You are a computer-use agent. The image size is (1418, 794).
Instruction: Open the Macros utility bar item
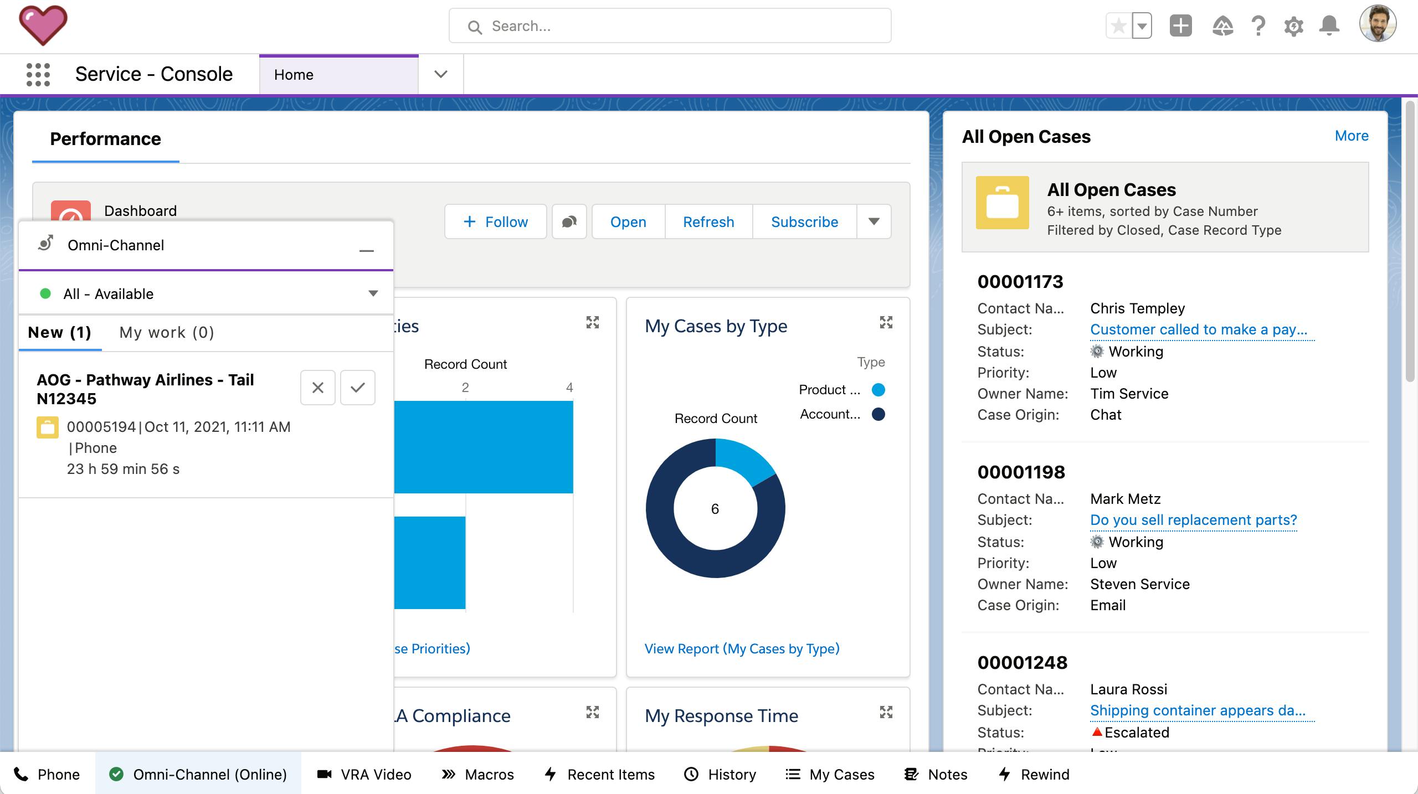(x=478, y=774)
